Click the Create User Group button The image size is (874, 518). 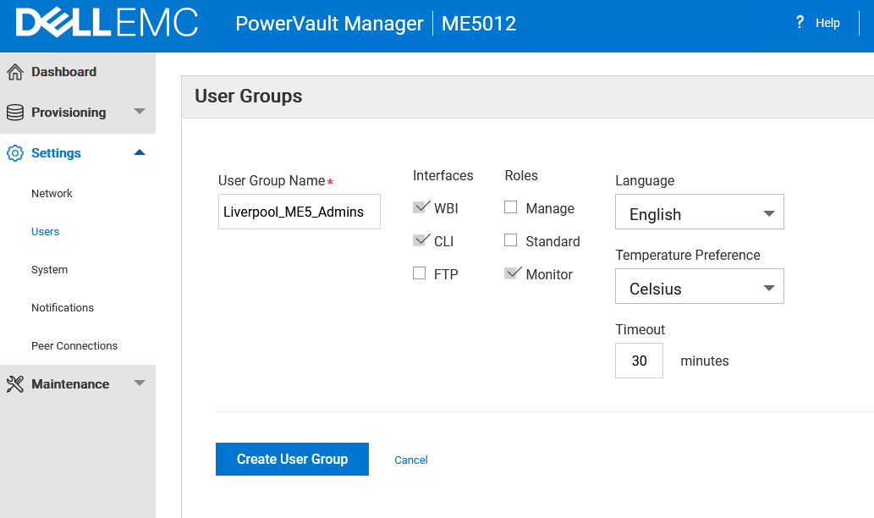[292, 459]
